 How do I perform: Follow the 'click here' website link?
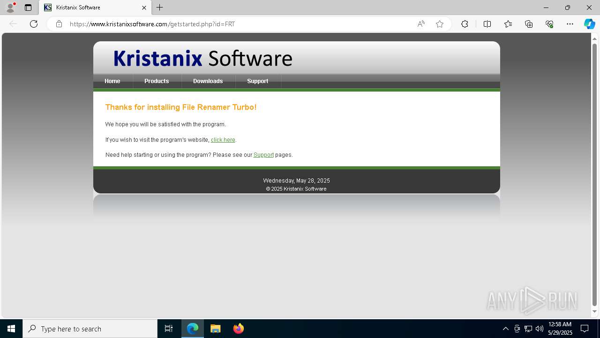[223, 140]
